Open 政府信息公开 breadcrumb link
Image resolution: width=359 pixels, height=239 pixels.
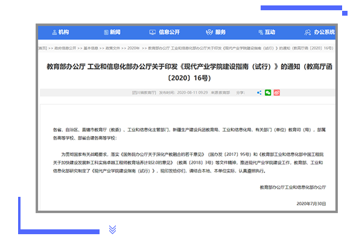65,48
